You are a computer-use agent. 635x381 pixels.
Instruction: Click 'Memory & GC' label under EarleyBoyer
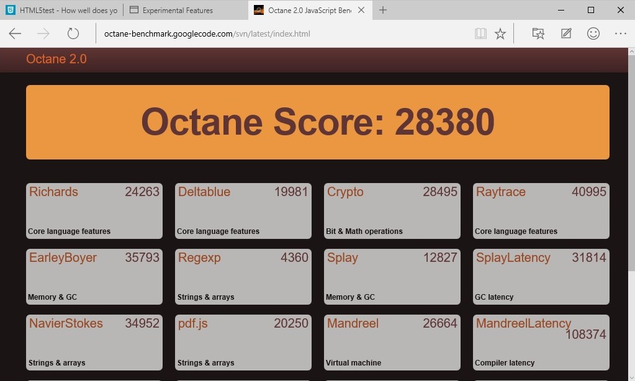pos(52,297)
